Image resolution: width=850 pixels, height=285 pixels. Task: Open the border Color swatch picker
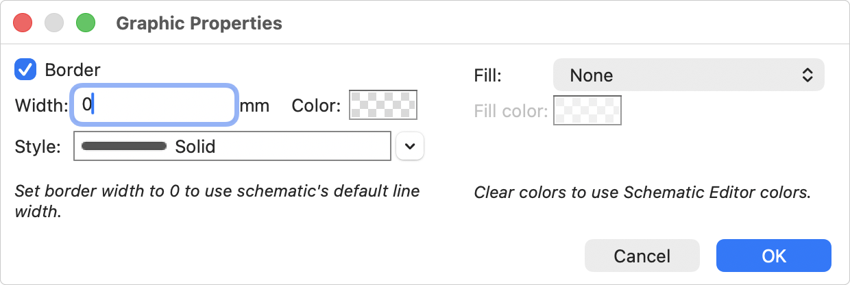(x=383, y=106)
